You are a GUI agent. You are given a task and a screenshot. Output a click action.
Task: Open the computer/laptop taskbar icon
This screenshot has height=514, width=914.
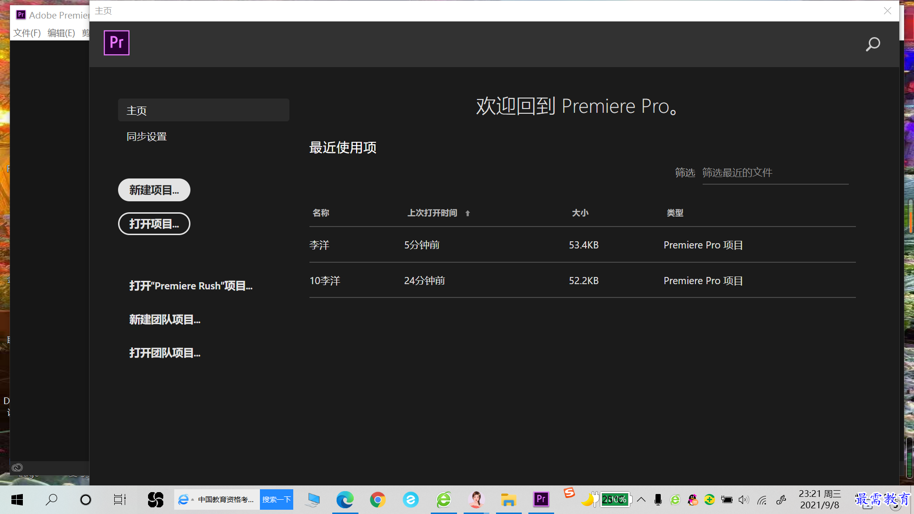pos(313,500)
